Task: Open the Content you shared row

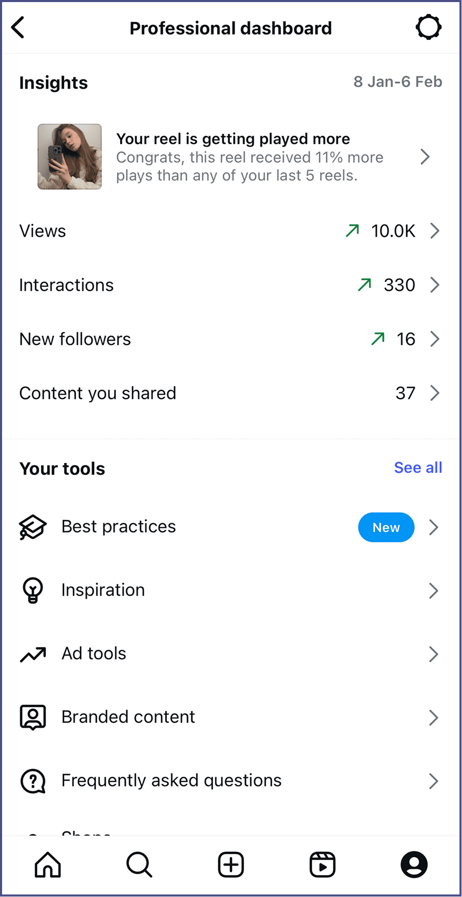Action: point(97,393)
